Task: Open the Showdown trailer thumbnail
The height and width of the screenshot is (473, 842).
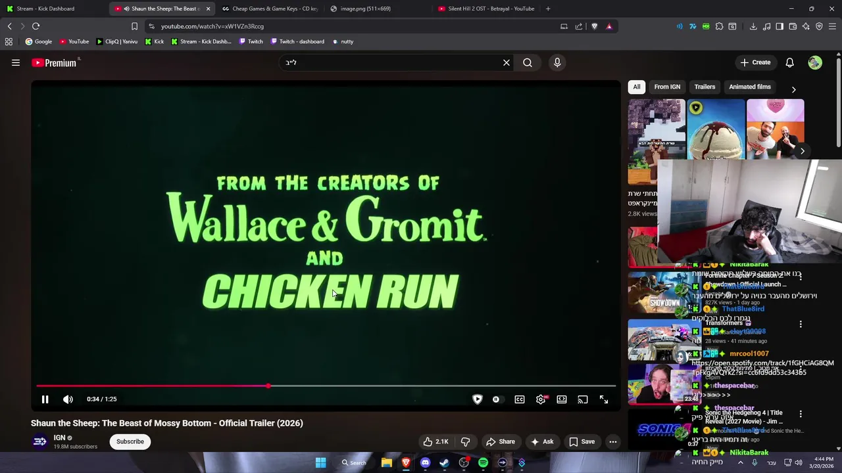Action: pyautogui.click(x=664, y=293)
